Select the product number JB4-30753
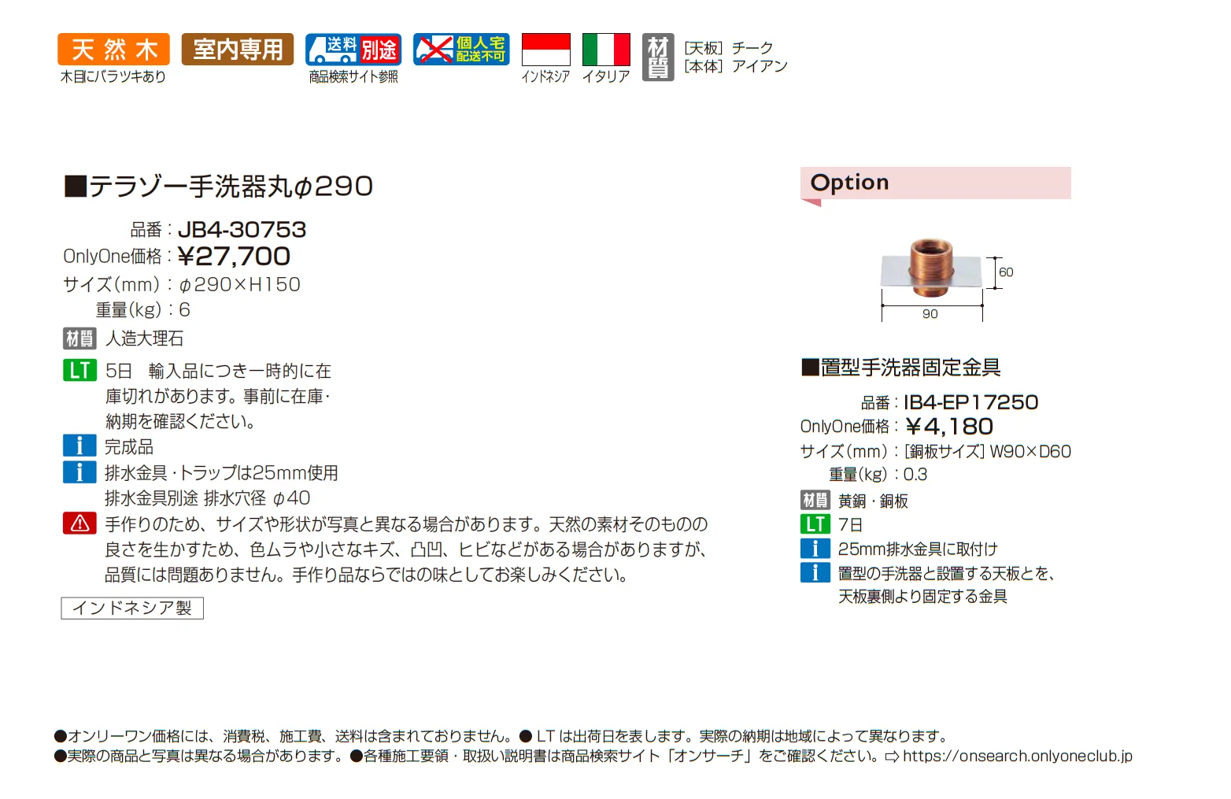Image resolution: width=1231 pixels, height=799 pixels. pos(242,229)
